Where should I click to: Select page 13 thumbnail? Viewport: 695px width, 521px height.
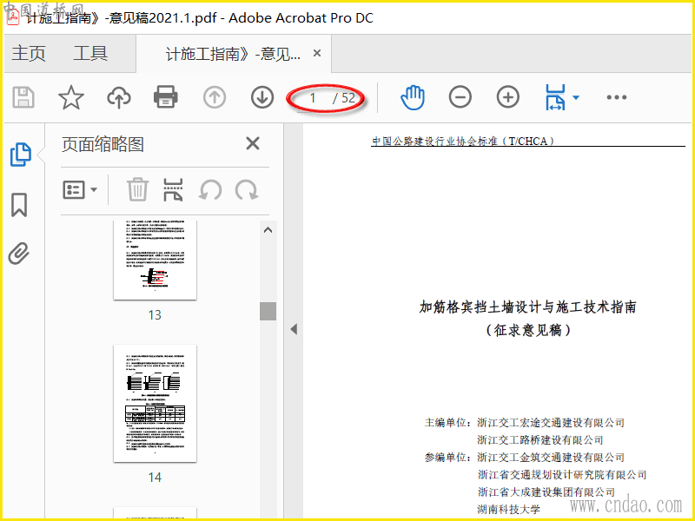(x=155, y=260)
